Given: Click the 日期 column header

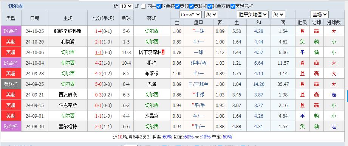Looking at the screenshot, I should 35,18.
